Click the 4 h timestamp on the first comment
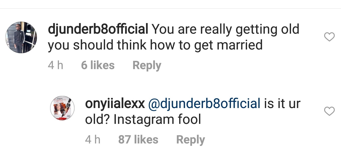The image size is (341, 154). point(55,65)
